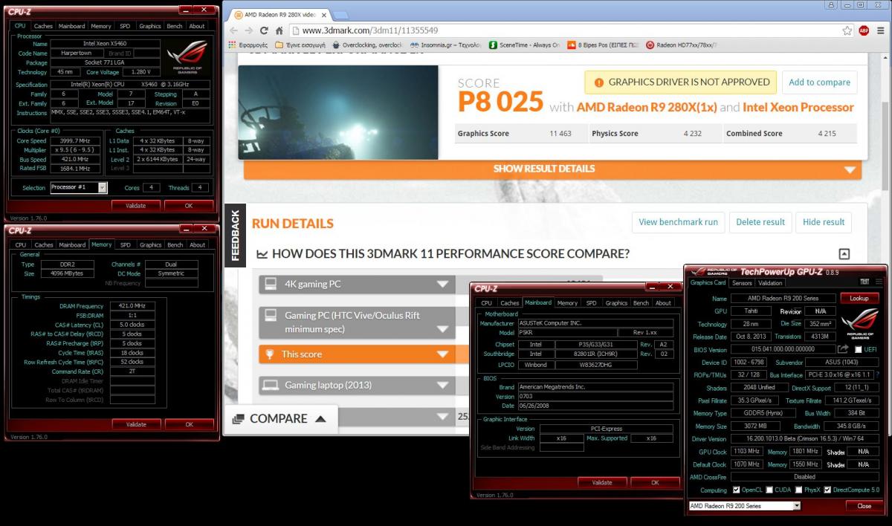The height and width of the screenshot is (526, 892).
Task: Reload the 3DMark page
Action: click(x=264, y=30)
